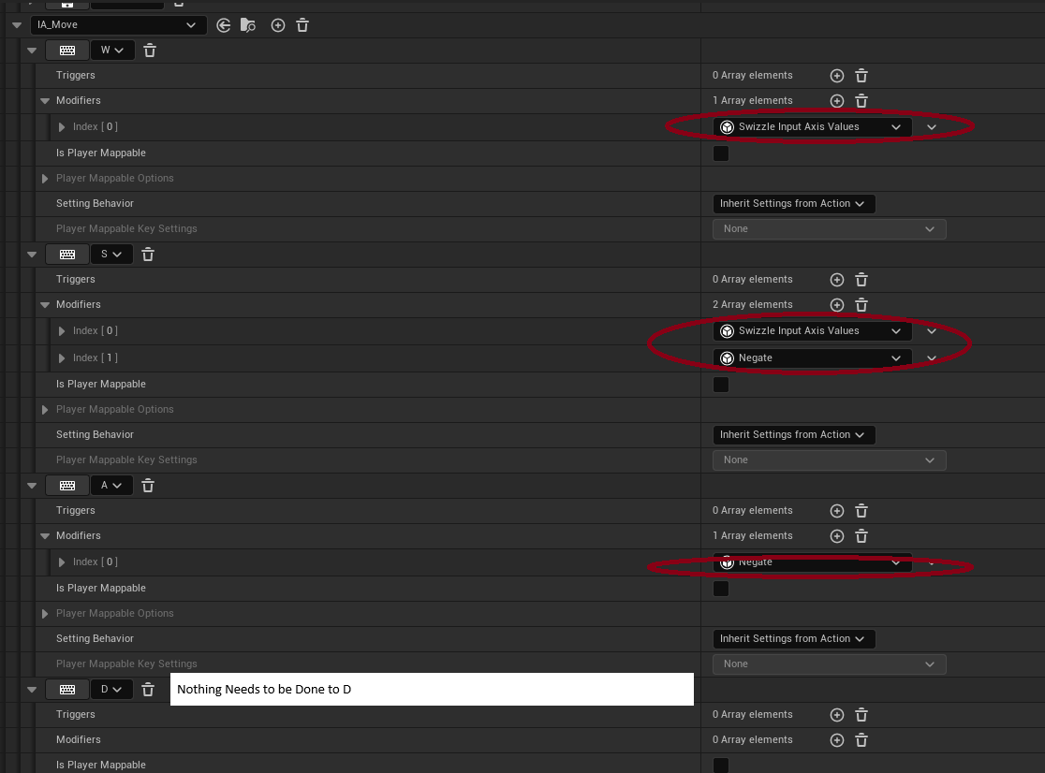Click keyboard key selector icon for S

pos(67,255)
